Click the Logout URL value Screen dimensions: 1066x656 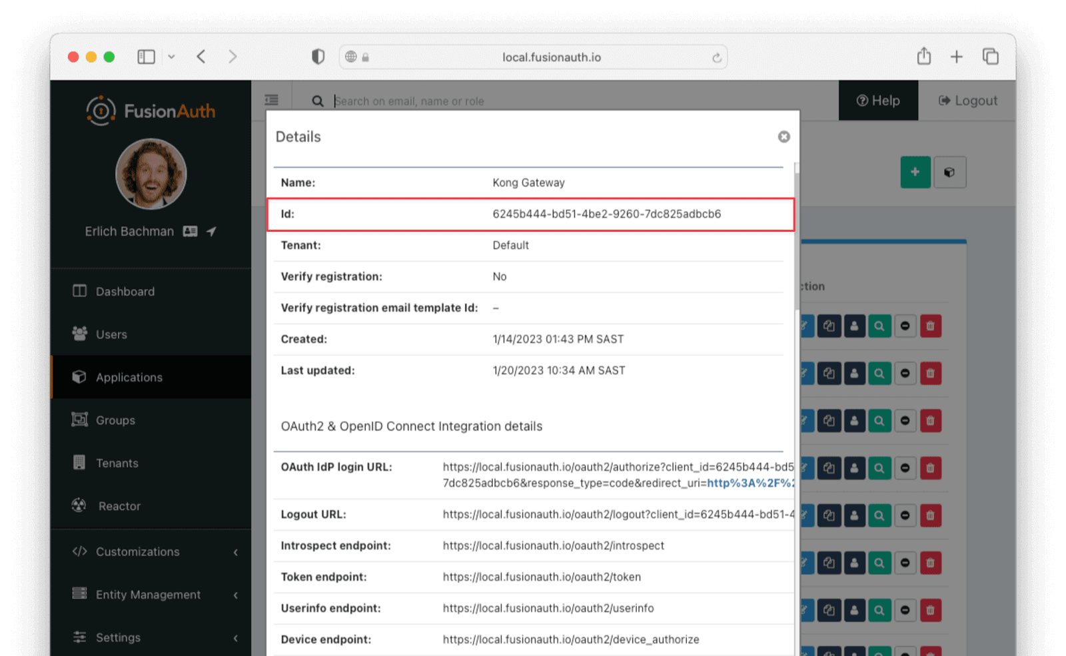(618, 514)
